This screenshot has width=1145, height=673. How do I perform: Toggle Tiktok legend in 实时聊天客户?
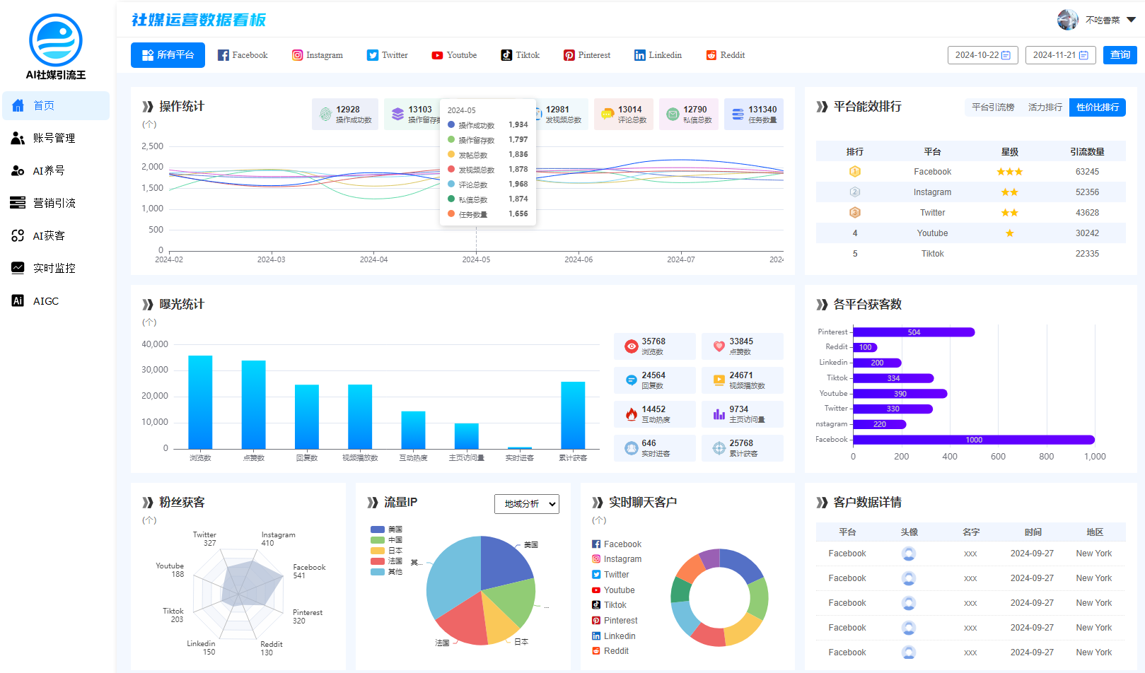tap(610, 605)
